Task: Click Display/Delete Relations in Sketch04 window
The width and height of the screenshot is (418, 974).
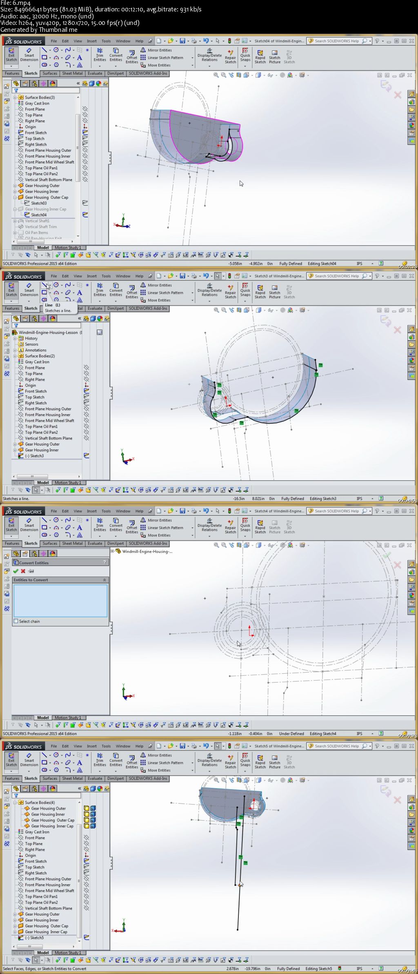Action: click(209, 55)
